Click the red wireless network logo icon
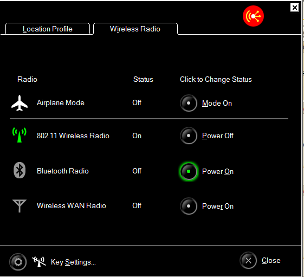This screenshot has height=277, width=304. 253,16
